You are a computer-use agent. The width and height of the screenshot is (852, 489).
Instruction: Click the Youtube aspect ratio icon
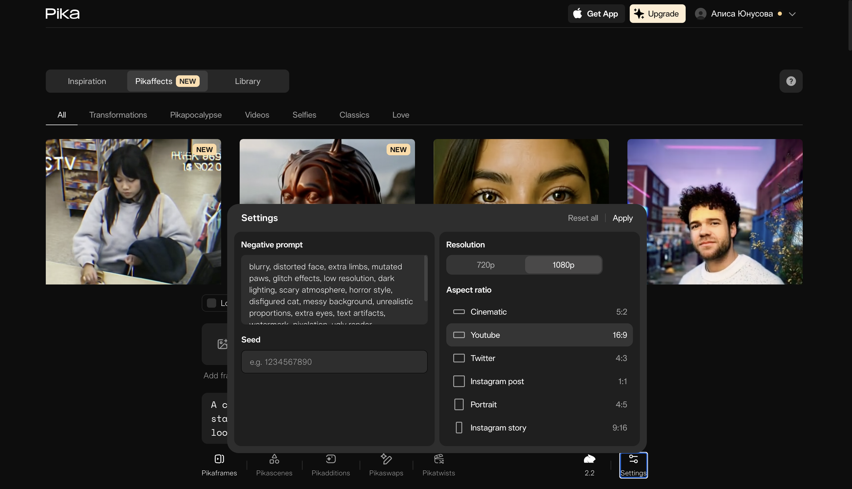point(459,335)
